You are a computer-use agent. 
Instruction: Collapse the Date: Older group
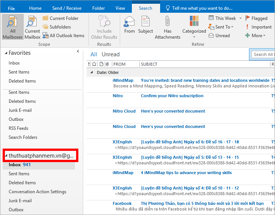[x=92, y=72]
